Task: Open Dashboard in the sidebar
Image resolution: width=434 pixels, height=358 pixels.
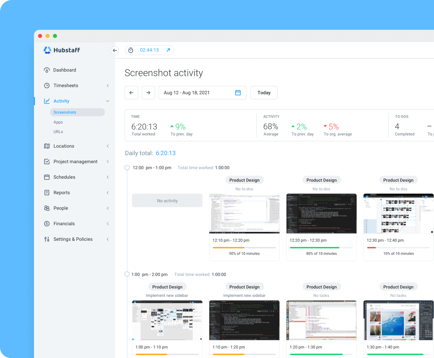Action: [x=65, y=70]
